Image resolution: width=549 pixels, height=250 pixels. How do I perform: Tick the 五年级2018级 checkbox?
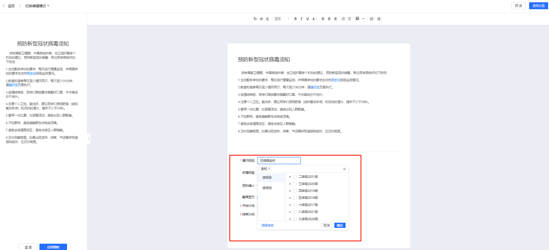(x=295, y=198)
